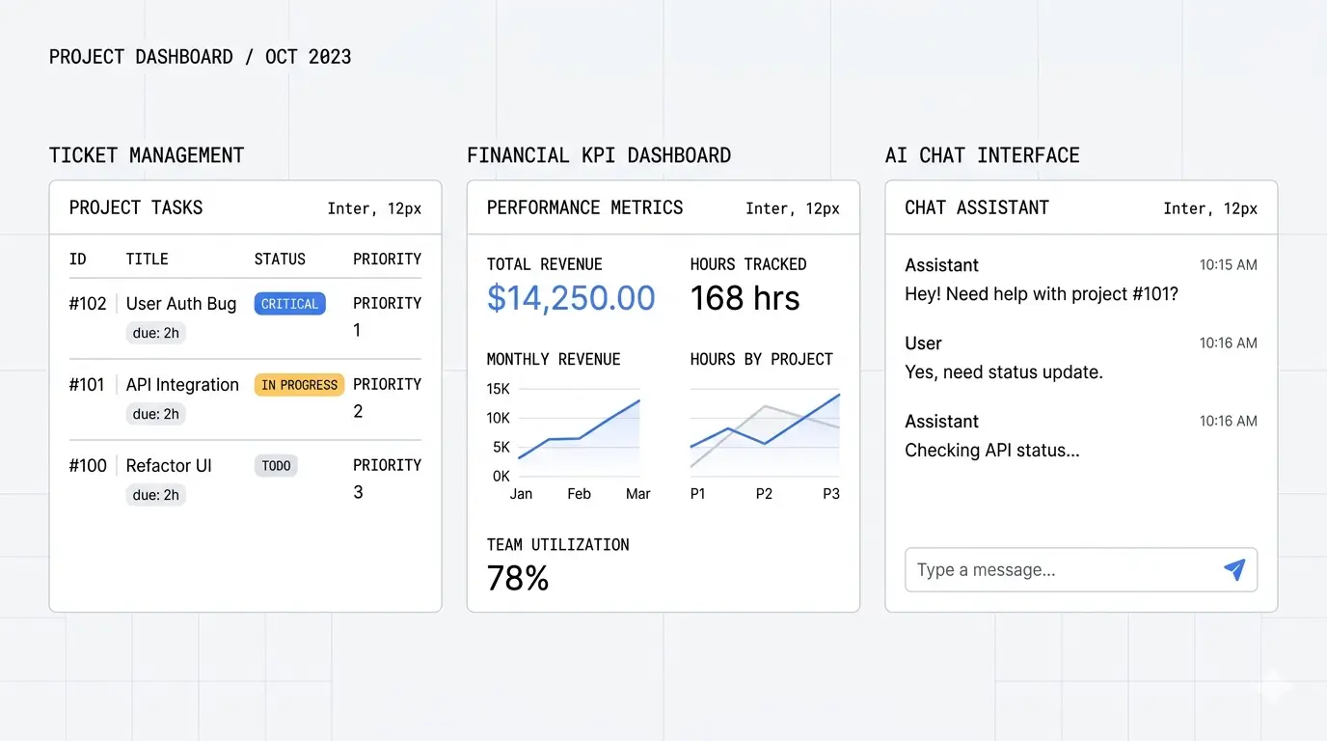Image resolution: width=1327 pixels, height=741 pixels.
Task: Select the CRITICAL status badge
Action: click(x=289, y=304)
